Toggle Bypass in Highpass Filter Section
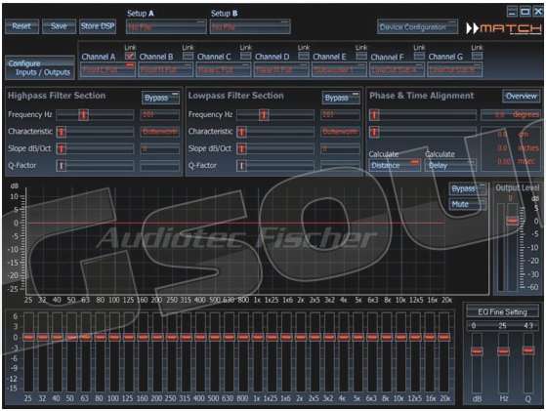546x411 pixels. click(x=160, y=98)
